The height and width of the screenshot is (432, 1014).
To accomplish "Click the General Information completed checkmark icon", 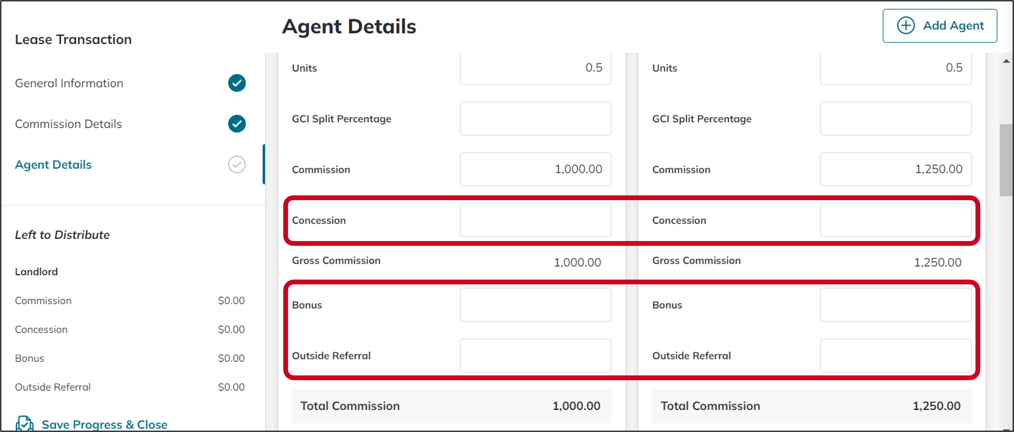I will [x=237, y=83].
